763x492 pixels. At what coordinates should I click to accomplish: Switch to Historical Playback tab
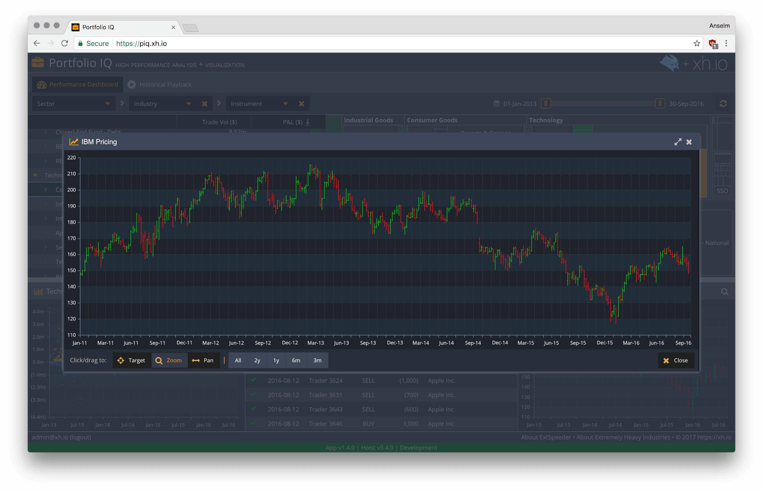pyautogui.click(x=160, y=84)
